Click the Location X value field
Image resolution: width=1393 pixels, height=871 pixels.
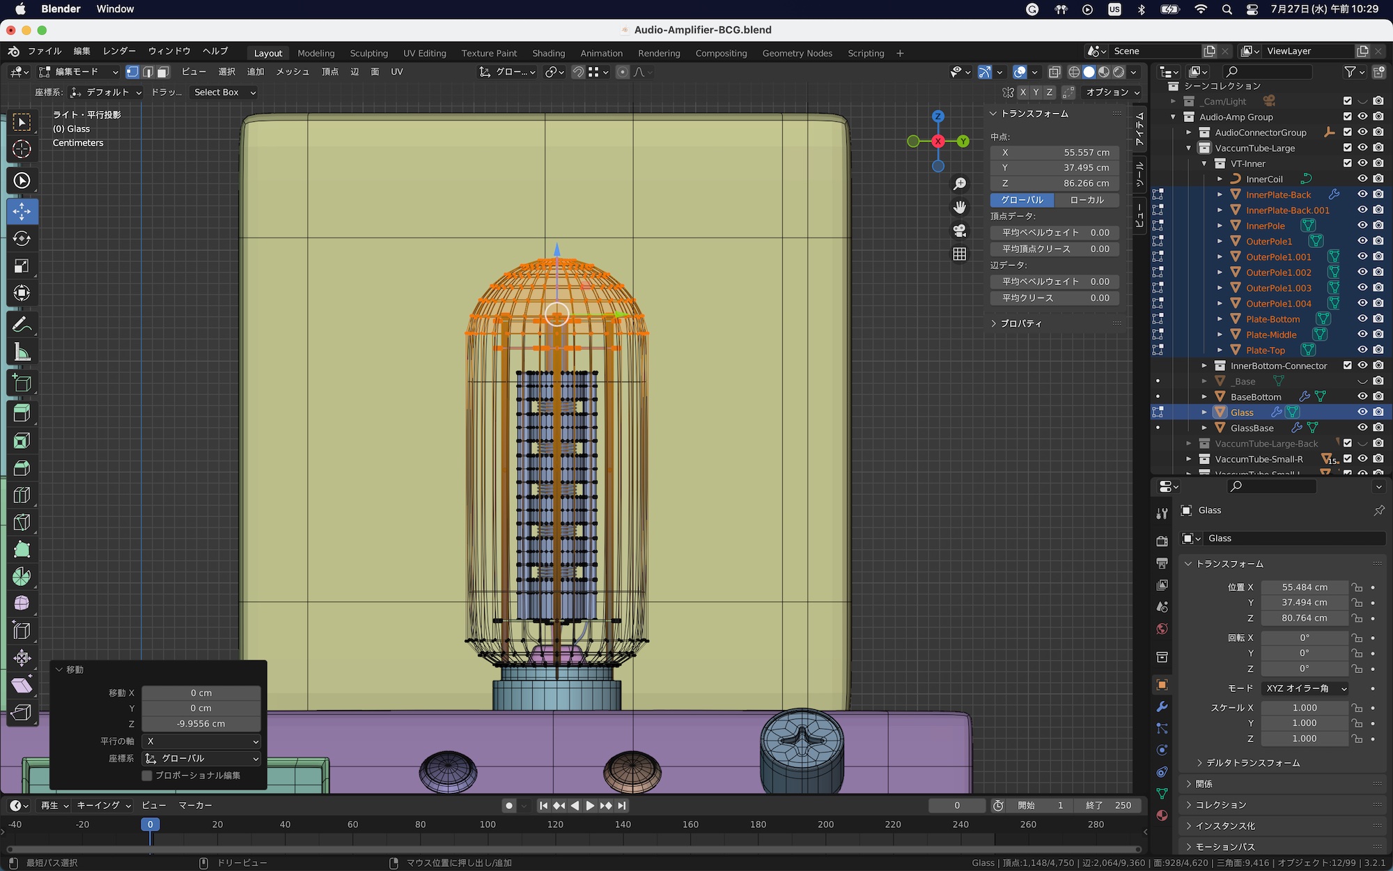tap(1304, 587)
